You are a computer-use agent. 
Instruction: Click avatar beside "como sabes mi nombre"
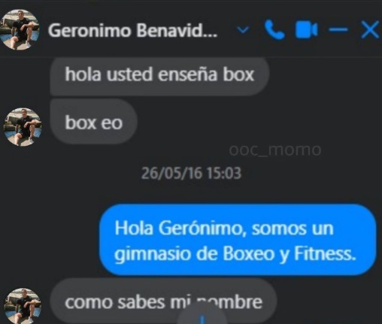click(23, 306)
